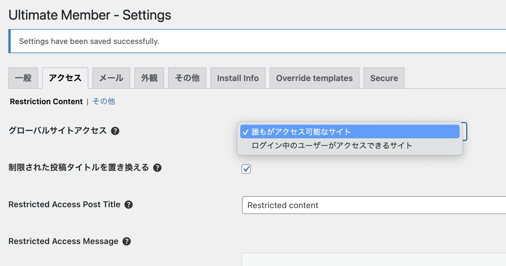Click help icon next to Restricted Access Post Title

click(128, 205)
